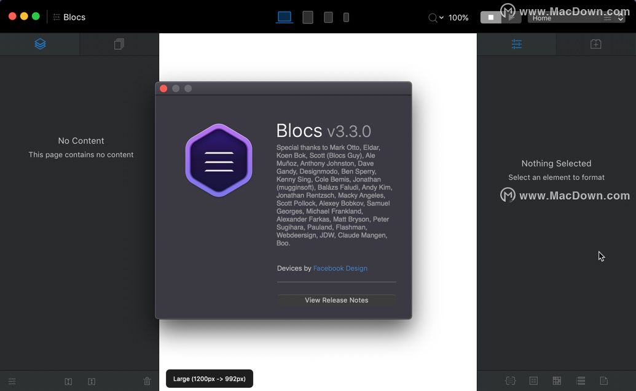Click the dotted square icon in right footer
Image resolution: width=636 pixels, height=391 pixels.
pyautogui.click(x=533, y=381)
